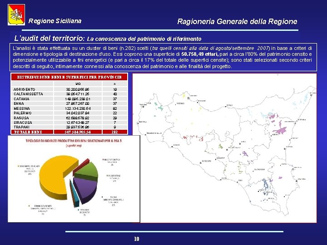Click the count '7' in the Siracusa row
This screenshot has height=245, width=327.
(115, 122)
